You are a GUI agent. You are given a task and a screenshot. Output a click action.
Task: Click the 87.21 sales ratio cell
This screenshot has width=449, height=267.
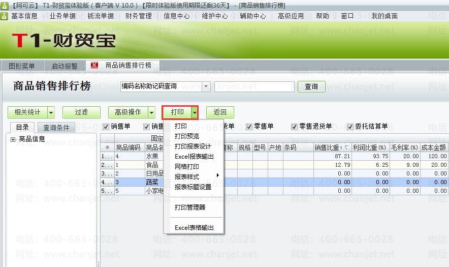333,156
